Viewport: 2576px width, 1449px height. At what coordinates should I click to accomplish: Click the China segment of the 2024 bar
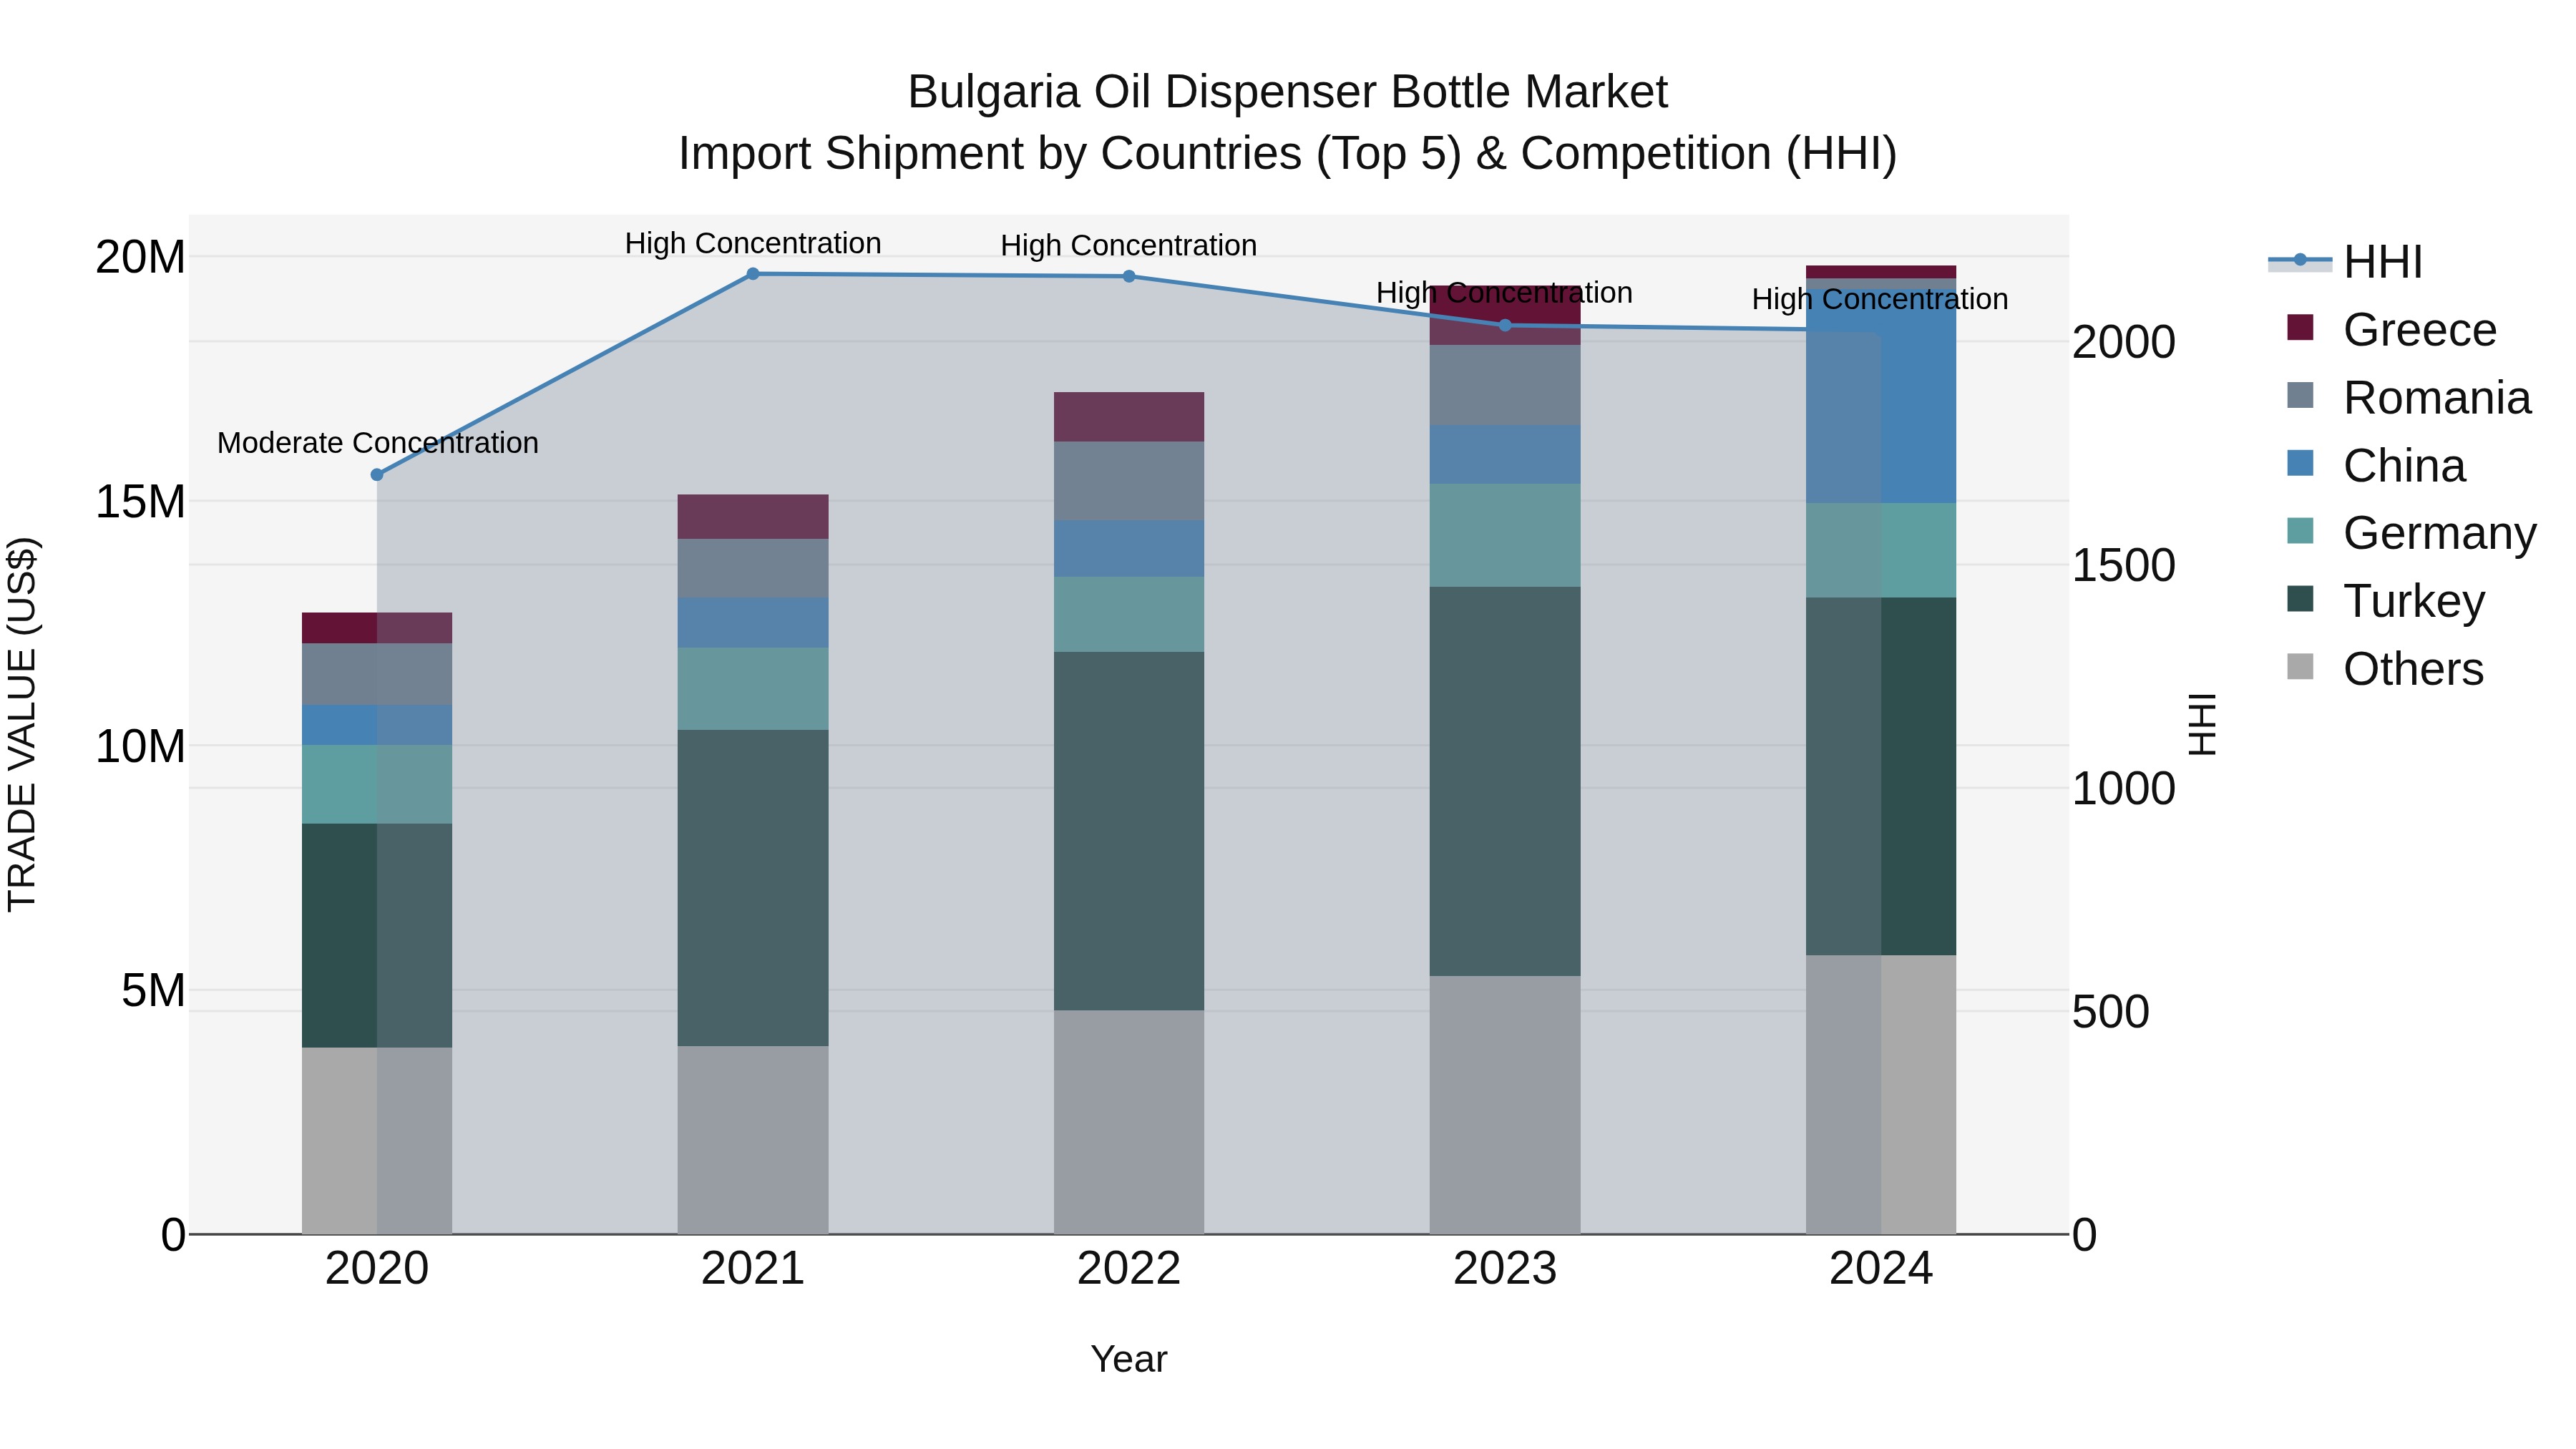click(1881, 396)
